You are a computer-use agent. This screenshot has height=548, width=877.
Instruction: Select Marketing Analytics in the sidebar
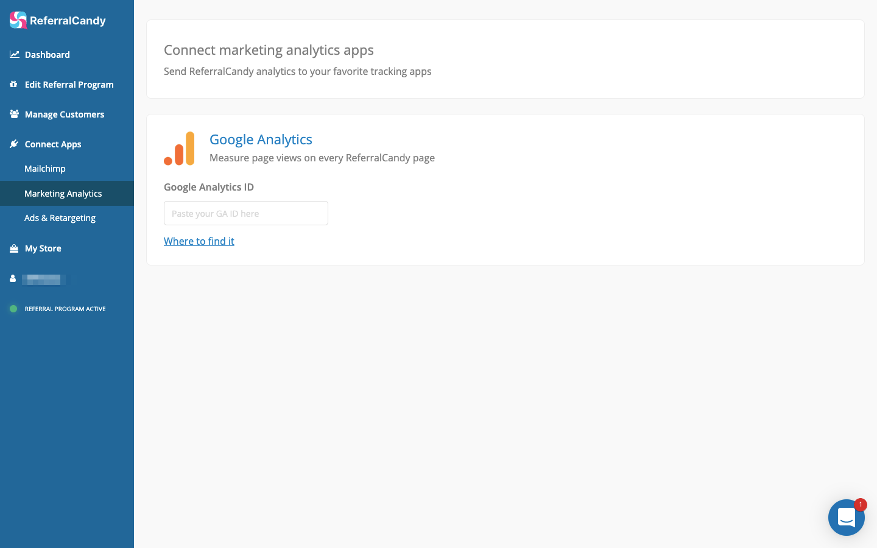pos(63,194)
